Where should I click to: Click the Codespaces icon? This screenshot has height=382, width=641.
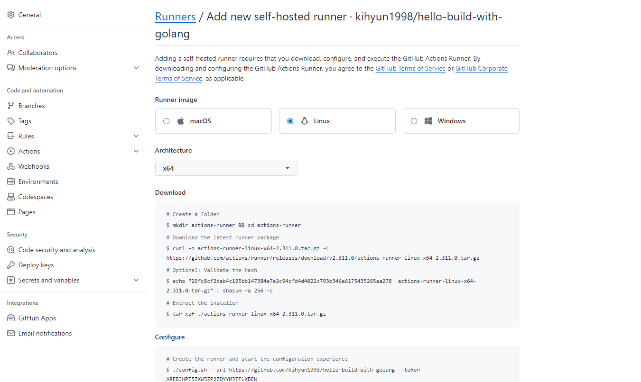11,197
